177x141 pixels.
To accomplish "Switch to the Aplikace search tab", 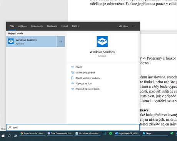I will click(x=22, y=26).
